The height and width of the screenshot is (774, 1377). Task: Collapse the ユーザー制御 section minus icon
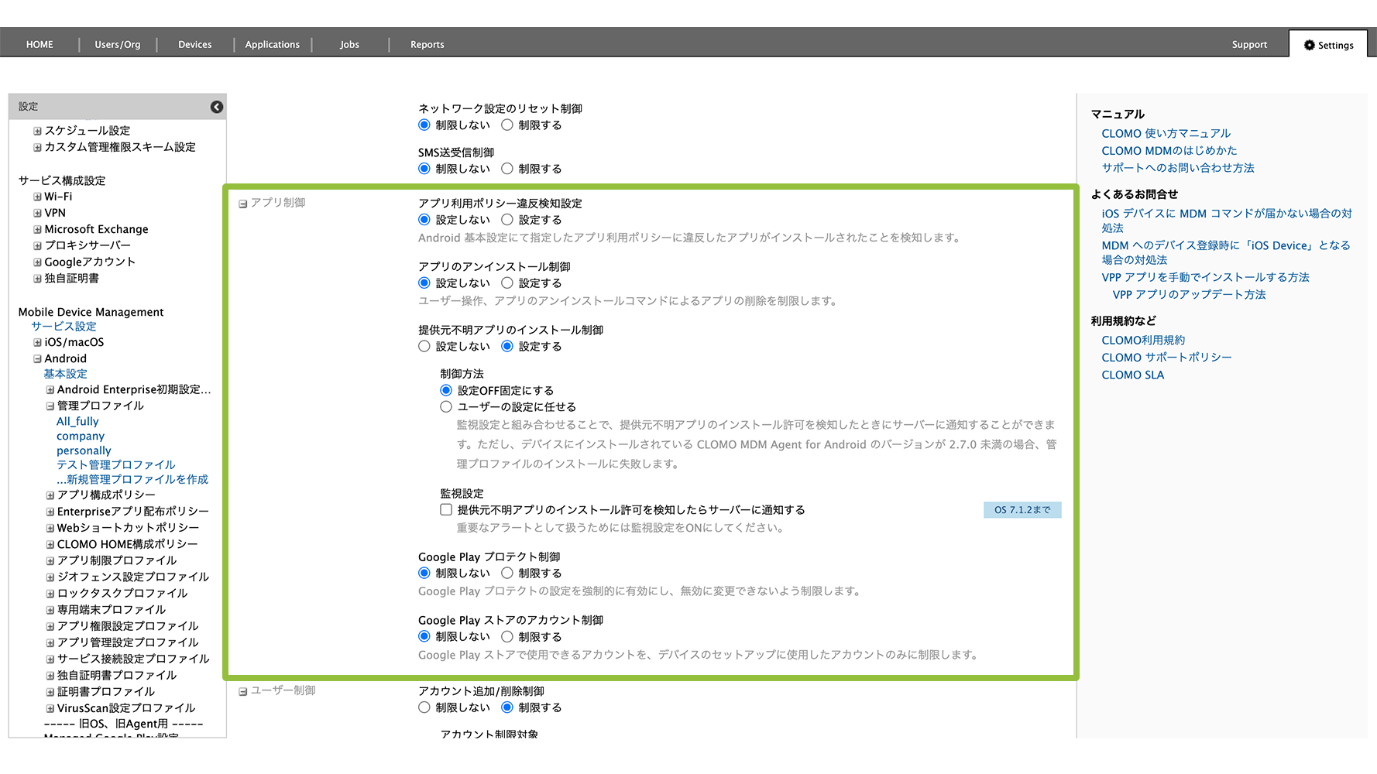coord(243,691)
